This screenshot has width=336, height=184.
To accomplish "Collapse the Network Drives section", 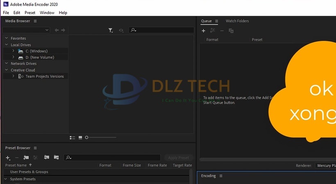I will click(7, 63).
